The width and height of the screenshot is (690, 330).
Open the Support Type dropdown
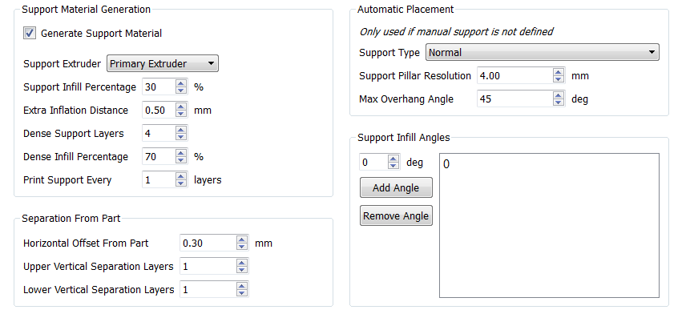point(542,52)
